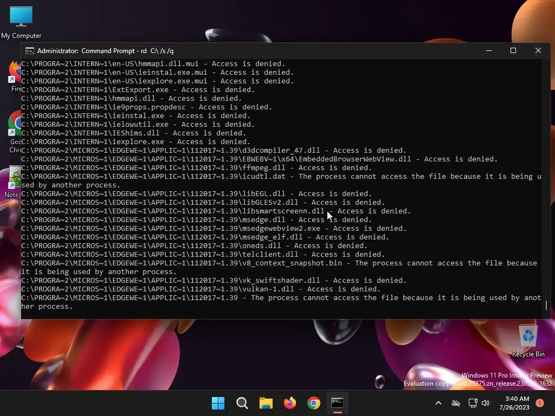Click the EmbeddedBrowserWebView.dll line
555x416 pixels.
click(x=260, y=159)
